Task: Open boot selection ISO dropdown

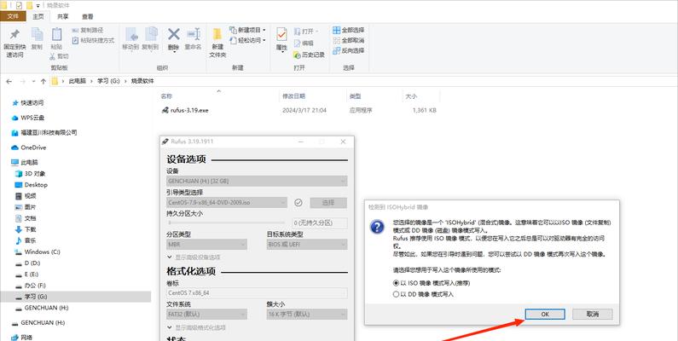Action: click(x=227, y=202)
